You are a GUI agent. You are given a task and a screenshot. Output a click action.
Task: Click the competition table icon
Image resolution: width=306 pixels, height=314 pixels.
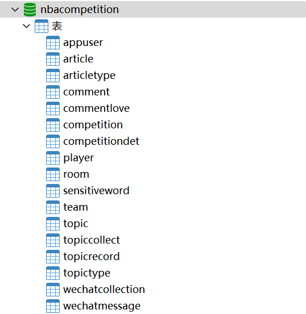tap(53, 125)
